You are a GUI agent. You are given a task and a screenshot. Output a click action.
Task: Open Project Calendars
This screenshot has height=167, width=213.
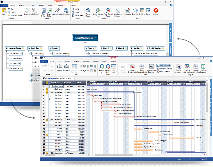pos(196,69)
